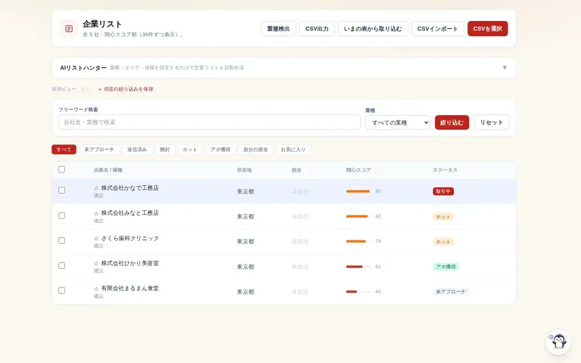Viewport: 581px width, 363px height.
Task: Mark 株式会社ひかり美容室 as favorite star
Action: (x=96, y=263)
